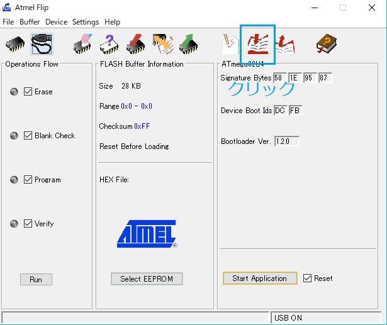Click the Checksum value 0xFF

(142, 126)
